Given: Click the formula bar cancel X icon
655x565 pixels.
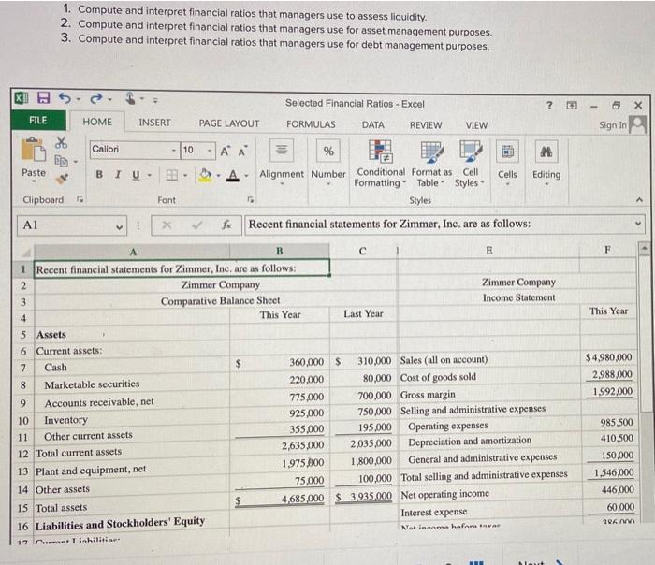Looking at the screenshot, I should coord(167,225).
